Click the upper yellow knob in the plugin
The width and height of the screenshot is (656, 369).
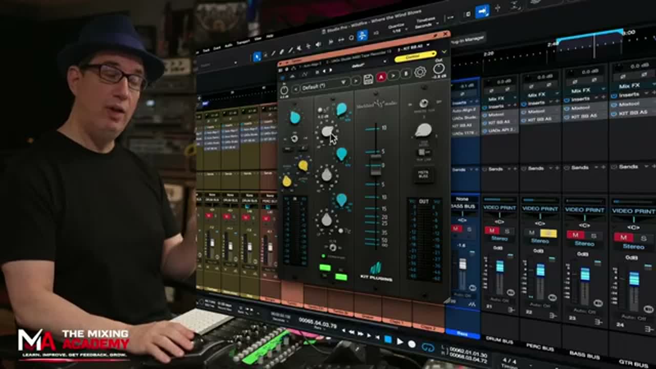303,165
